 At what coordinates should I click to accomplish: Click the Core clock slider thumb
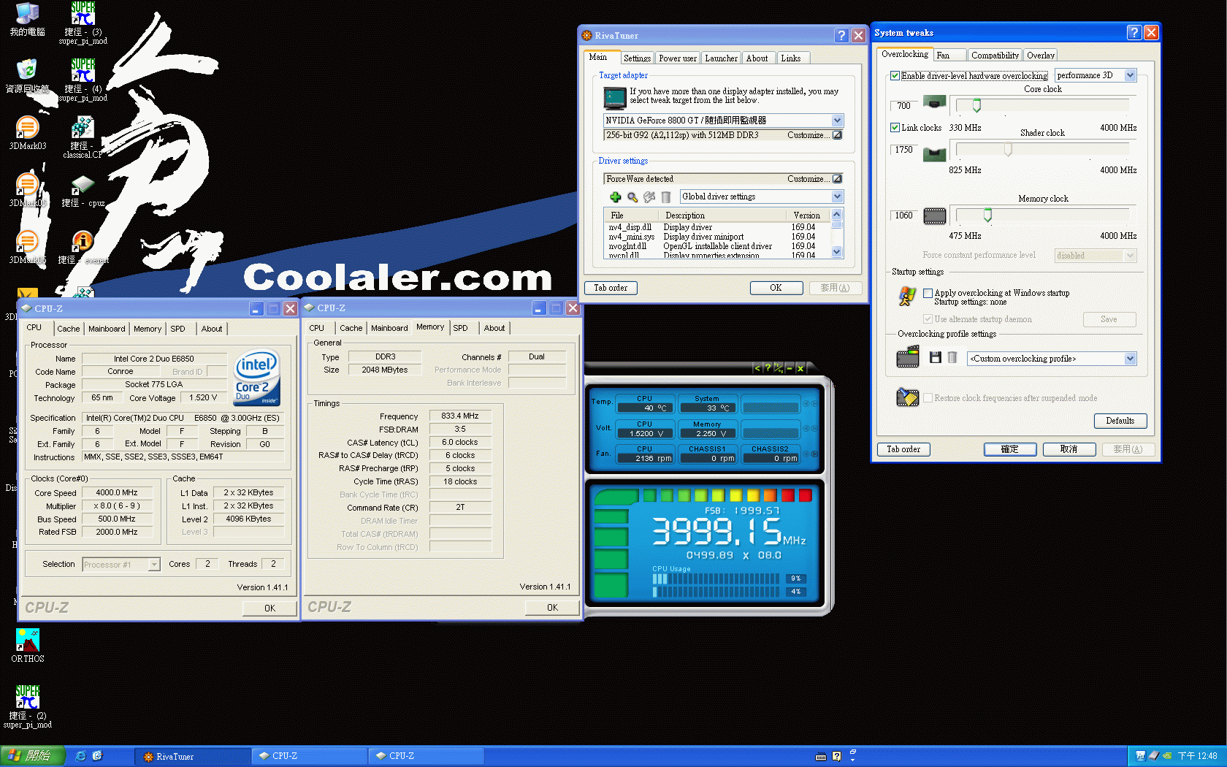pyautogui.click(x=976, y=106)
